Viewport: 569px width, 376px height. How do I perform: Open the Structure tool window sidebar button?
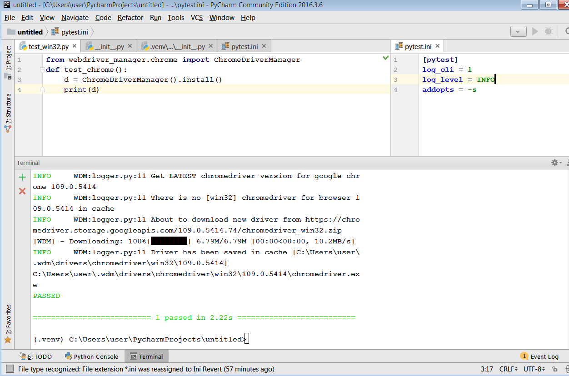tap(8, 113)
